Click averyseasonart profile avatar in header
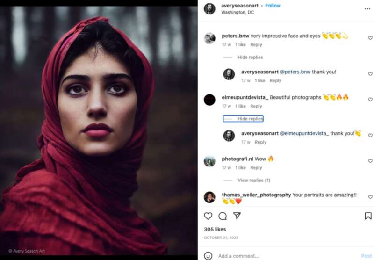 coord(209,9)
